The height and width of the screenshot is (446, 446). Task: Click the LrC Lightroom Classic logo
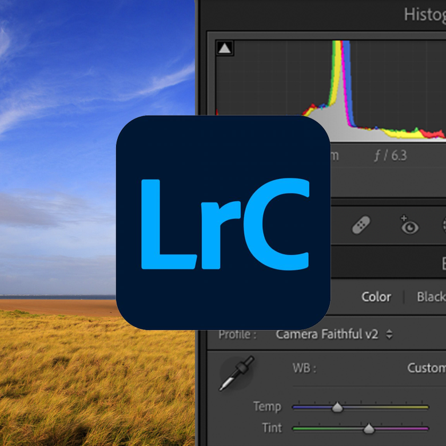point(223,222)
